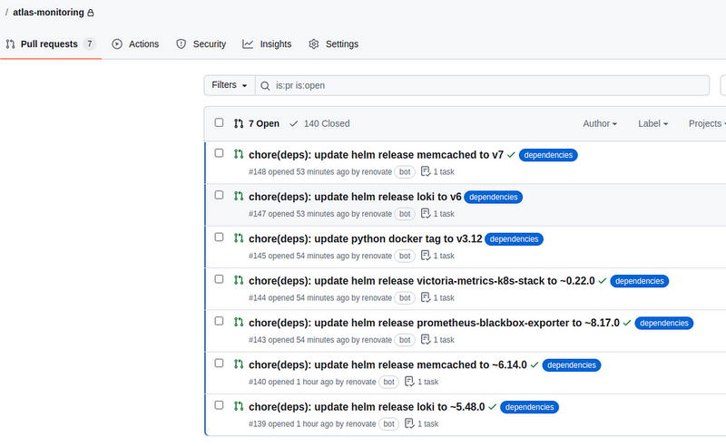Click the open pull request icon next to 7 Open
This screenshot has height=446, width=726.
[239, 123]
